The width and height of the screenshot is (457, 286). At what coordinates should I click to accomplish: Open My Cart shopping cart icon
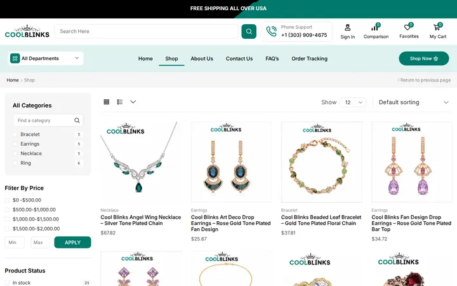437,27
